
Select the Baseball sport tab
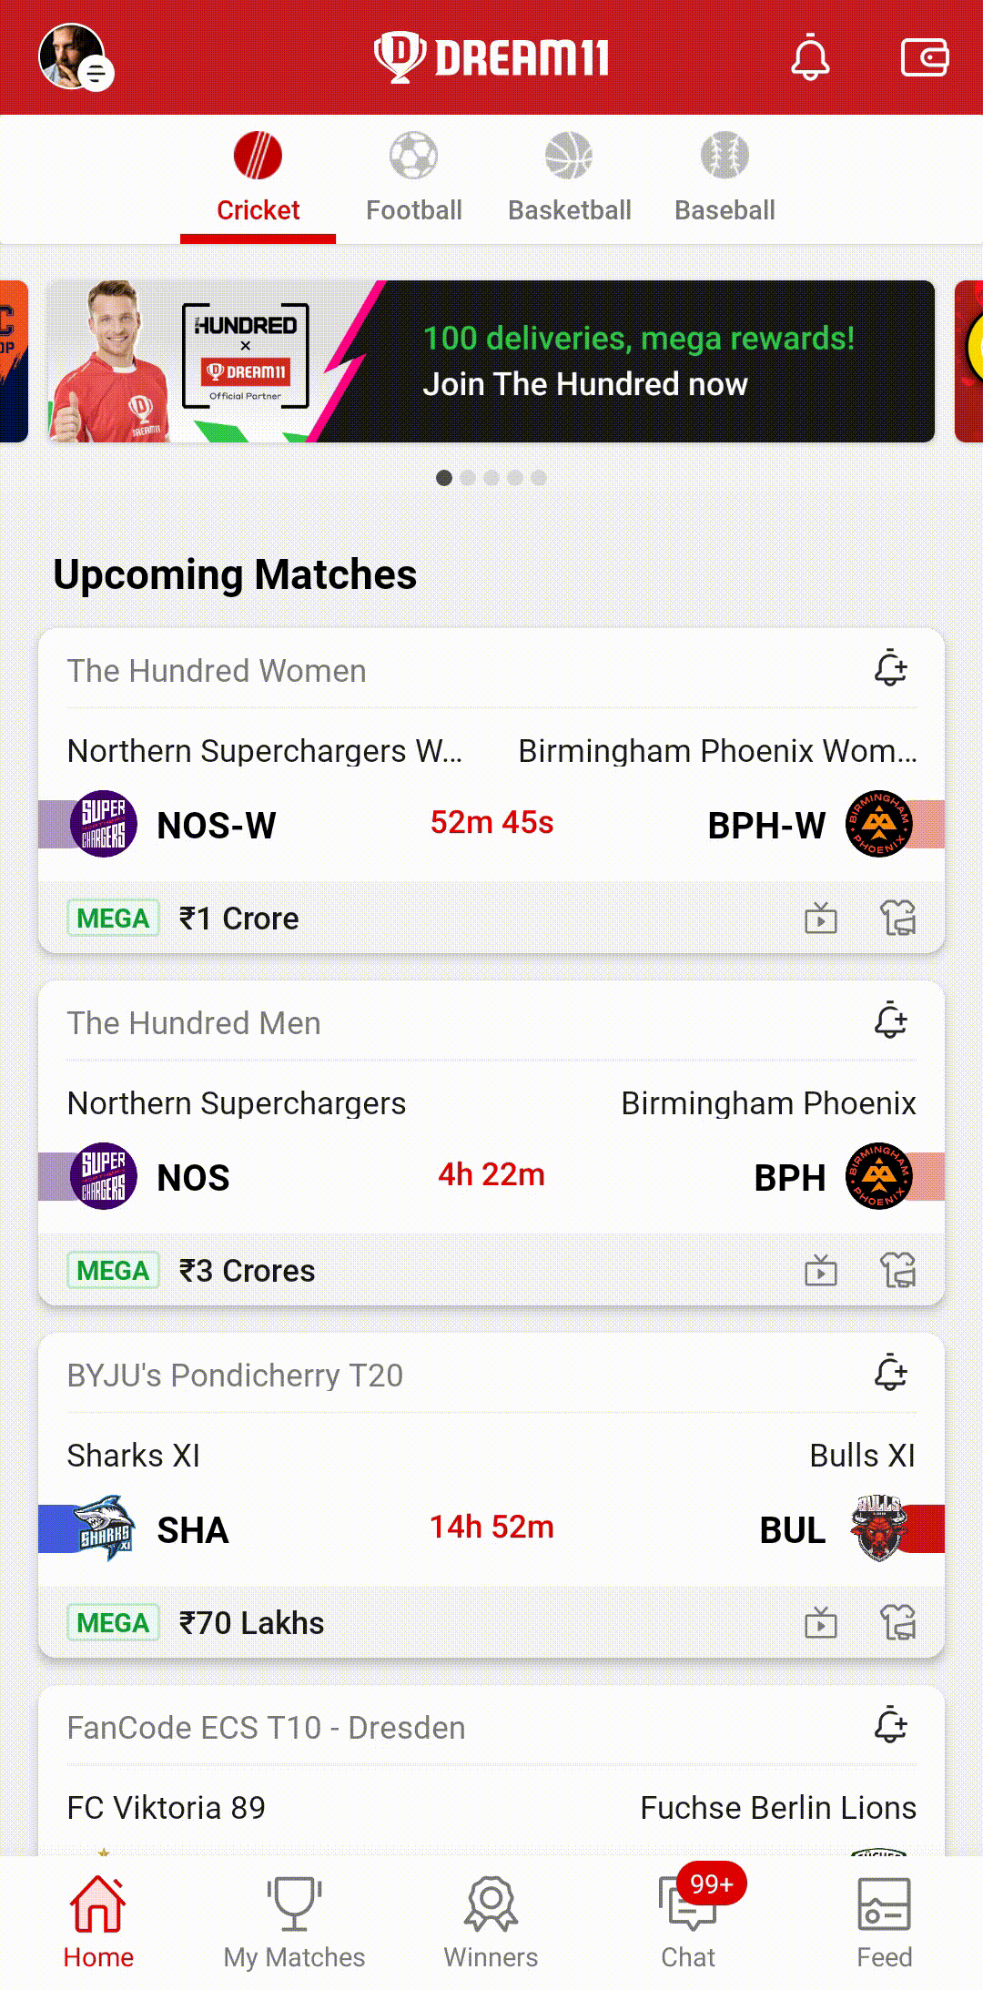click(725, 178)
